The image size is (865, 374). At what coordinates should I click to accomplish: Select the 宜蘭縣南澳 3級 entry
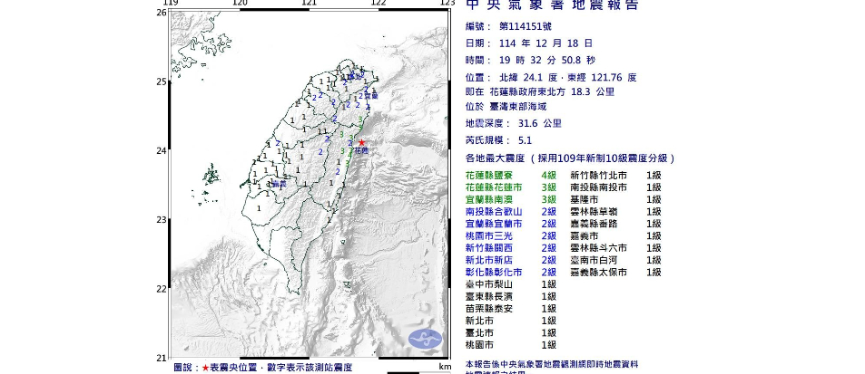pyautogui.click(x=510, y=198)
